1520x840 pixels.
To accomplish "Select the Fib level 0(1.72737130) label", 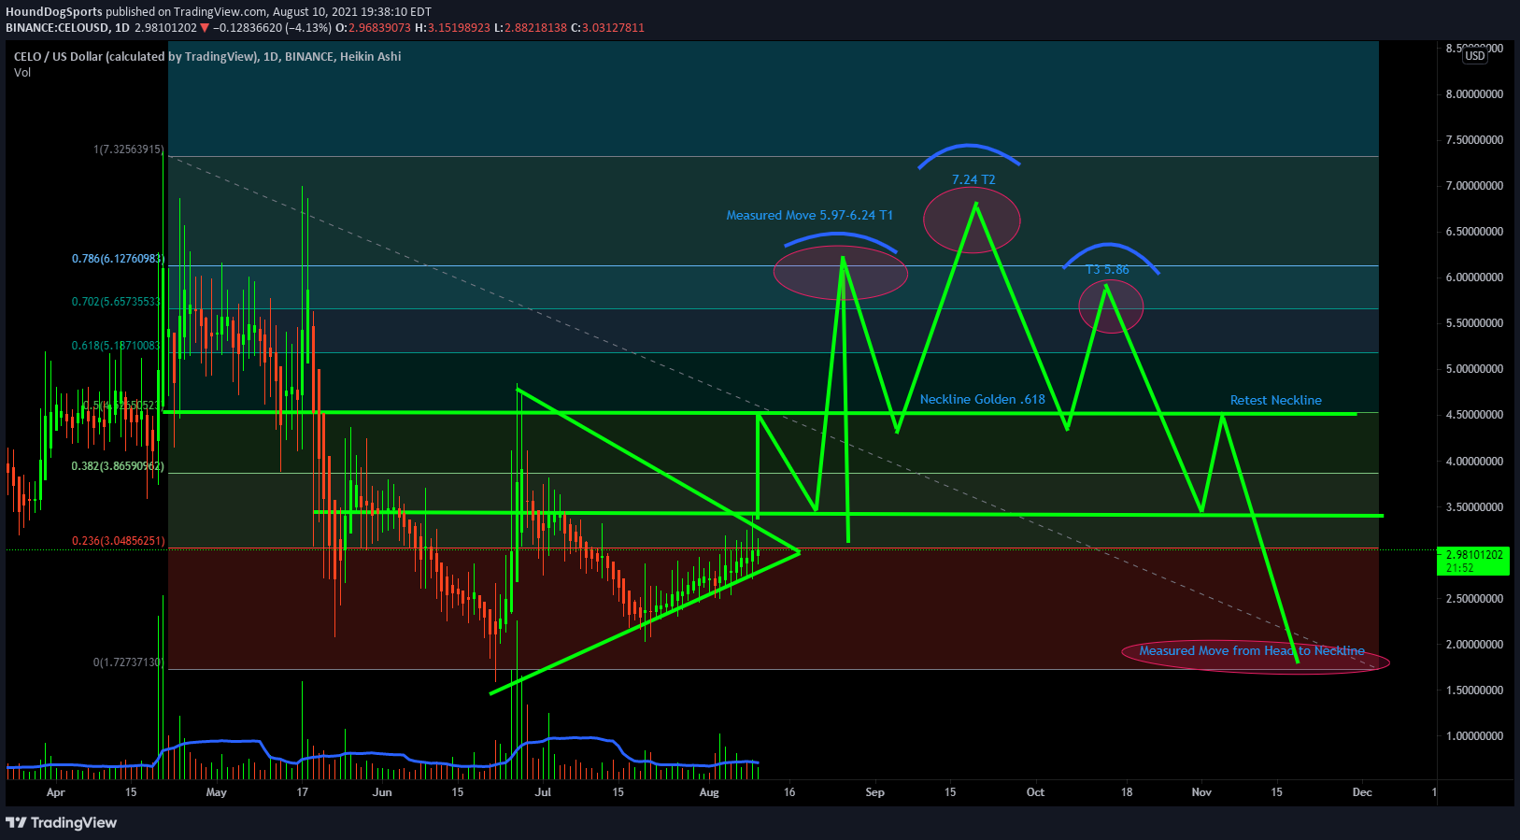I will point(128,662).
